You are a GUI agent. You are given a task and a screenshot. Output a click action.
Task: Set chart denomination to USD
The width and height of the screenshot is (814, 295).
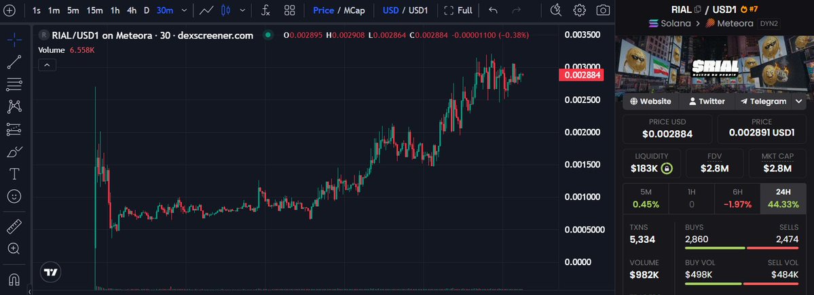click(x=390, y=10)
